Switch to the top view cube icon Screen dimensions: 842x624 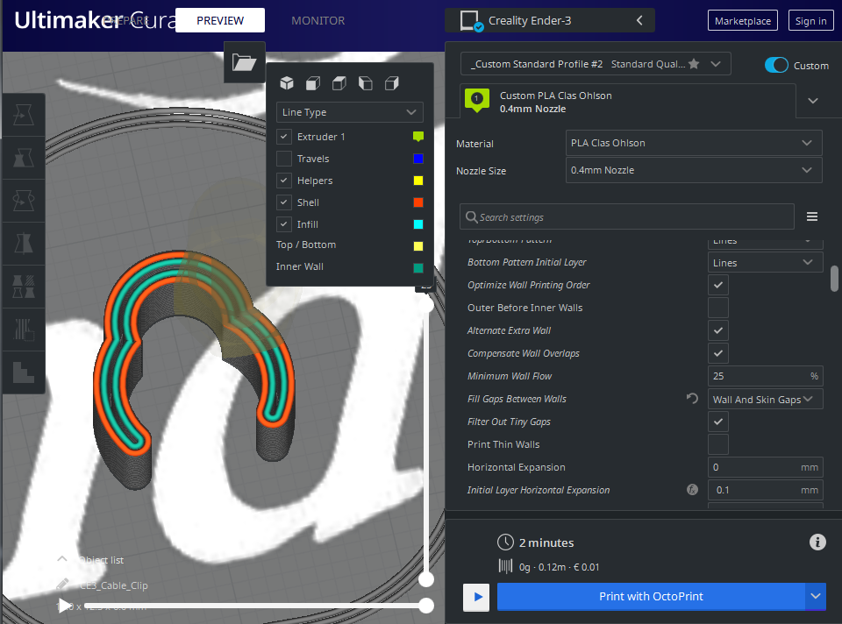point(339,83)
